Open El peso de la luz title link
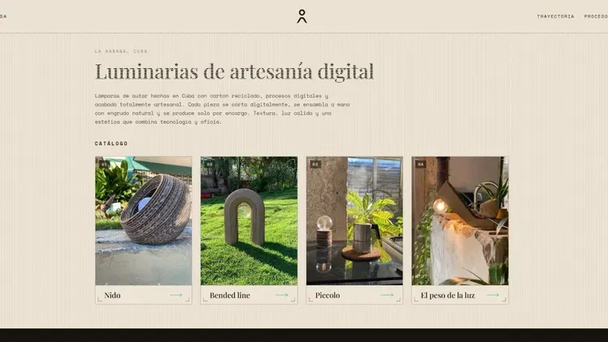This screenshot has height=342, width=608. (x=448, y=295)
